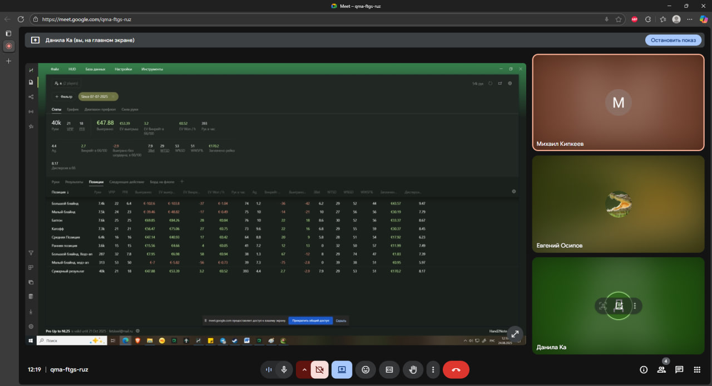
Task: Reload the Meet page
Action: tap(21, 19)
